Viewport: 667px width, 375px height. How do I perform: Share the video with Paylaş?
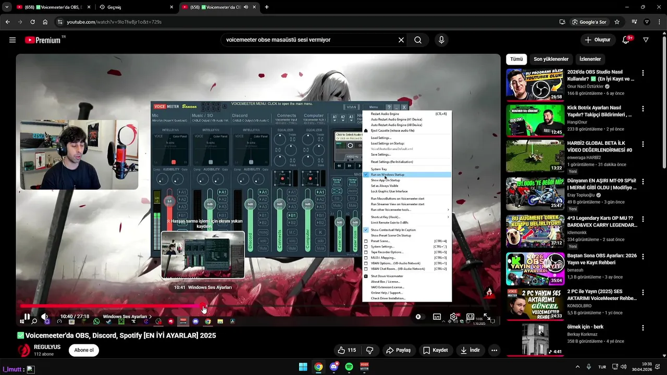pos(398,350)
